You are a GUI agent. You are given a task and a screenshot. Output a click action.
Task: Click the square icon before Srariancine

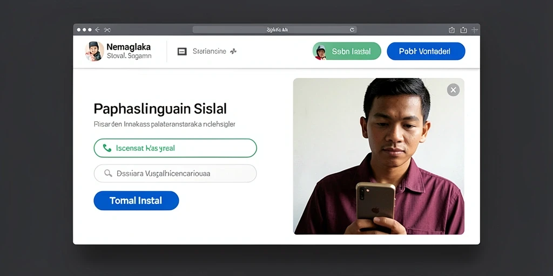(181, 52)
